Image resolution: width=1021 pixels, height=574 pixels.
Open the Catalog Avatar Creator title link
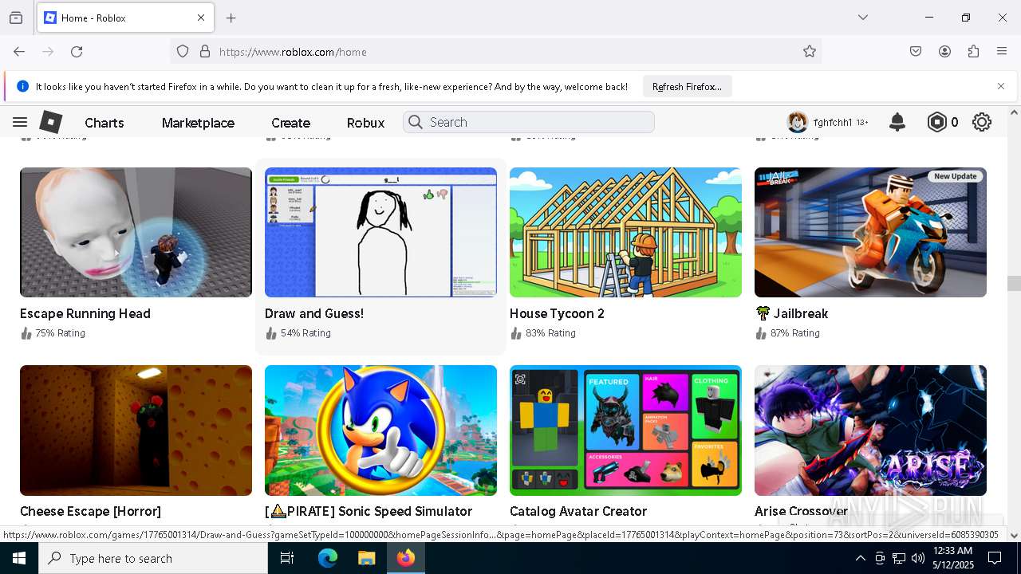pyautogui.click(x=578, y=511)
